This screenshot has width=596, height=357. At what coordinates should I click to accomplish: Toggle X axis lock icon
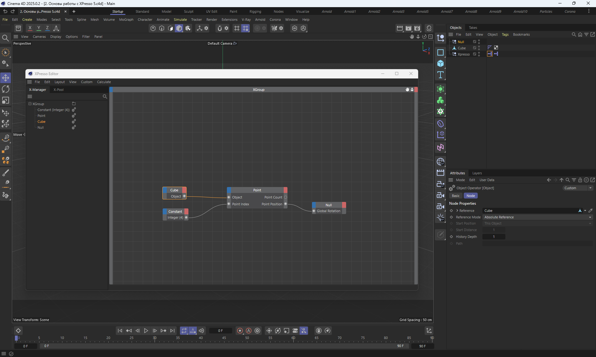tap(30, 28)
